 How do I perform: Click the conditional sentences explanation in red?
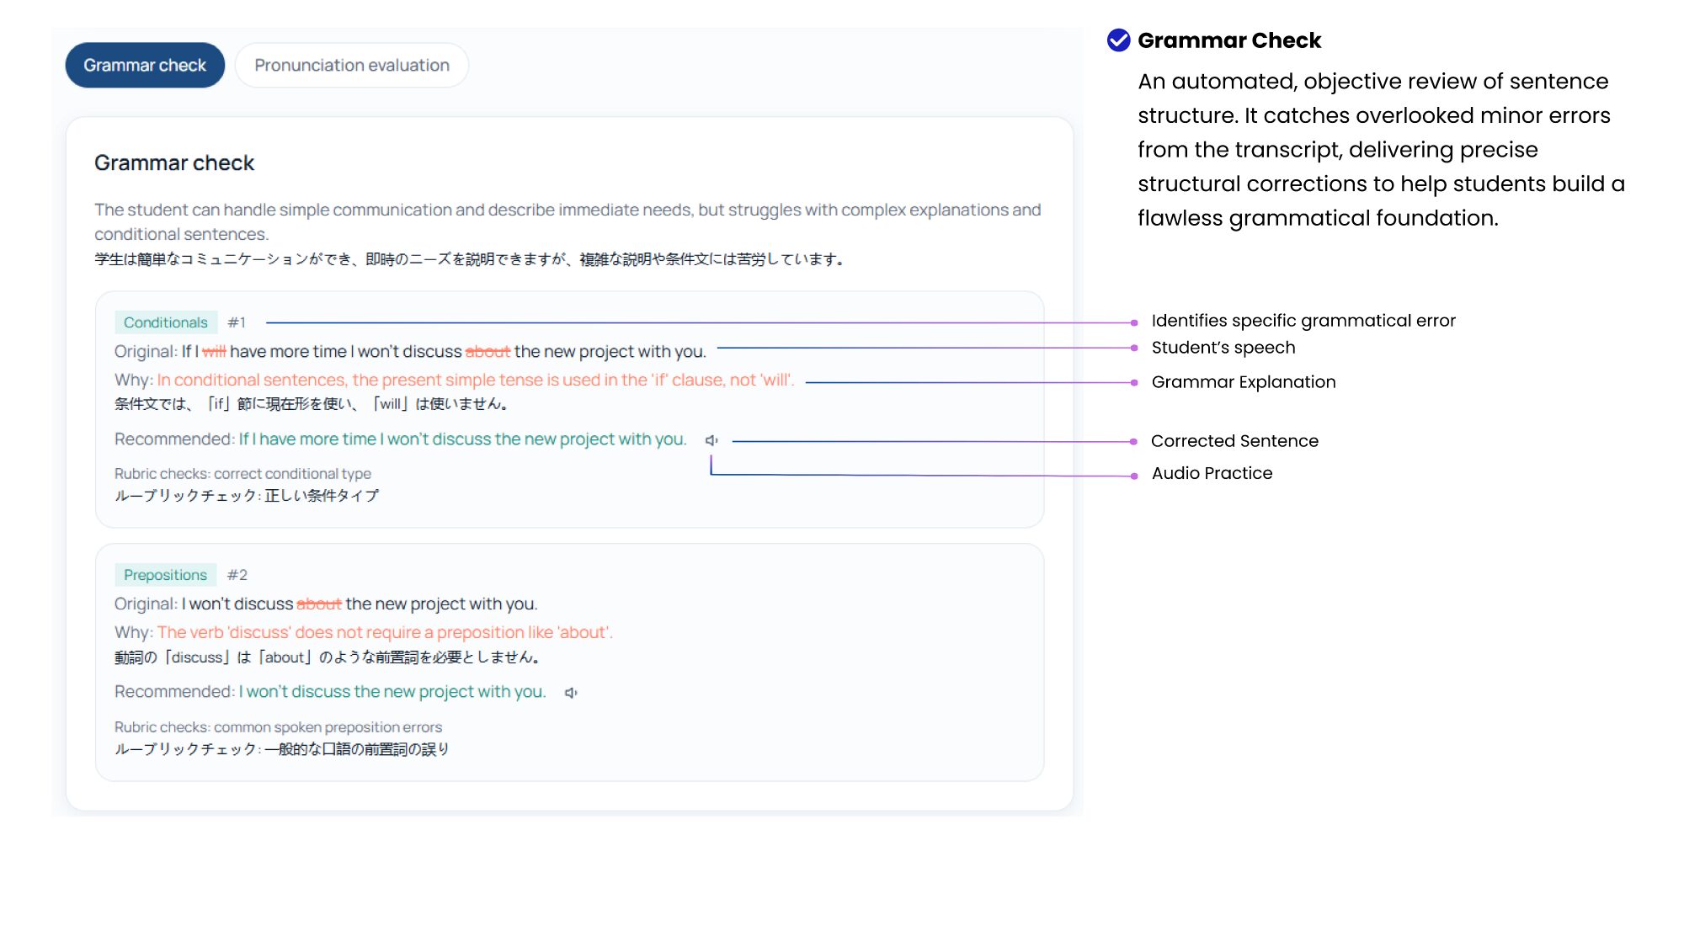click(x=476, y=380)
